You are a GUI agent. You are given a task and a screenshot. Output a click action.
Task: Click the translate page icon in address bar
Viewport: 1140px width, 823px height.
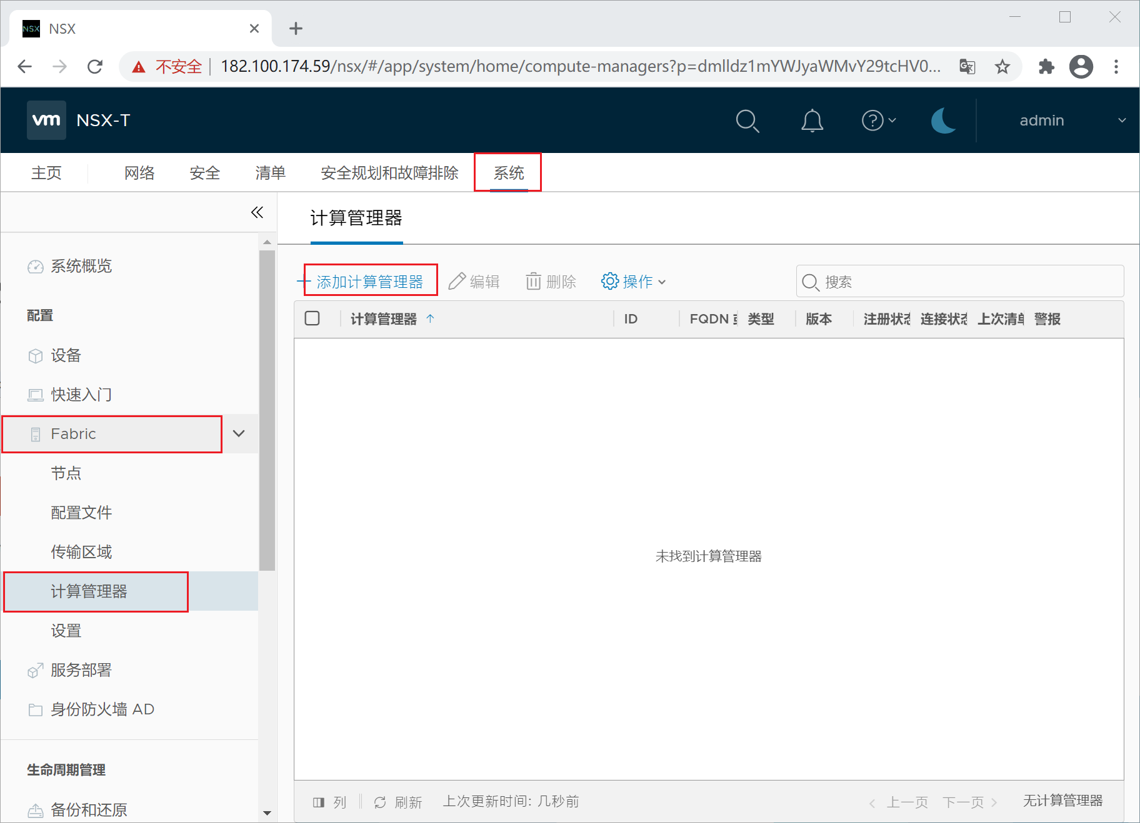pos(967,67)
